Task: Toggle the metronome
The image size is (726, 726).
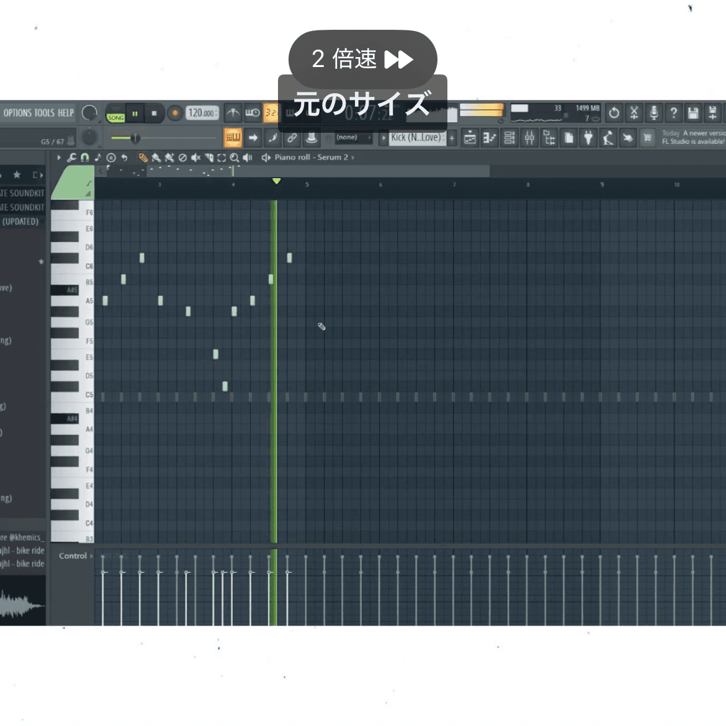Action: 233,113
